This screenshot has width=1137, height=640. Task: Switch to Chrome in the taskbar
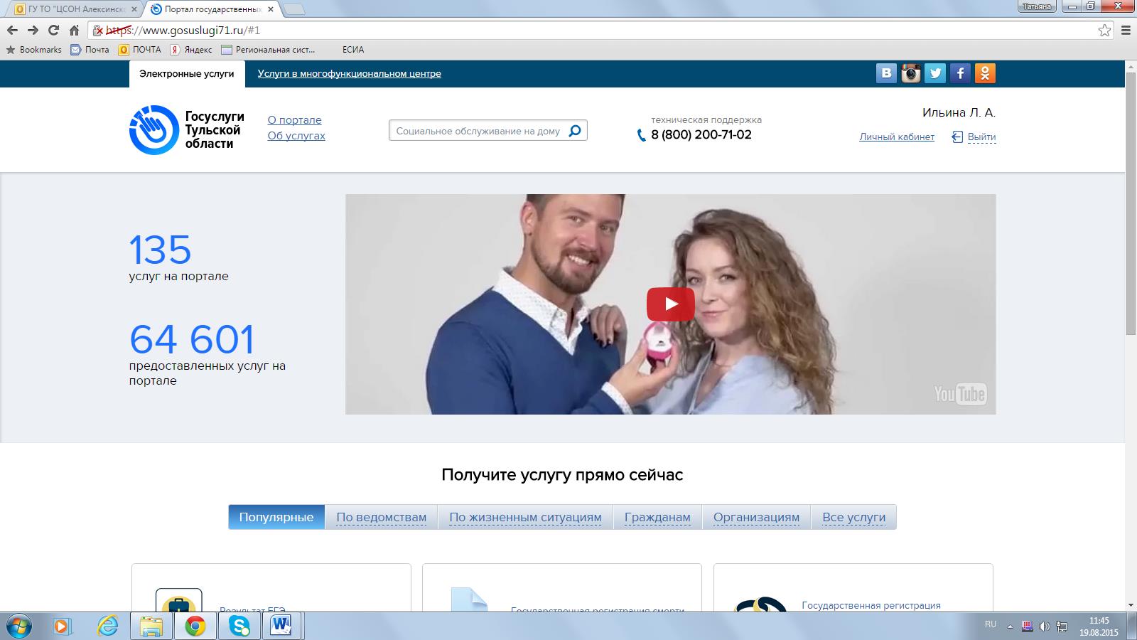pos(195,626)
